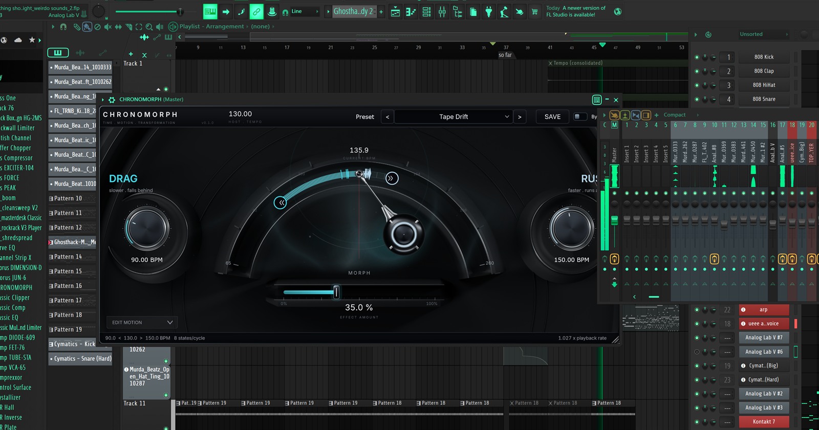Select the playlist slip tool
This screenshot has width=819, height=430.
pyautogui.click(x=118, y=27)
